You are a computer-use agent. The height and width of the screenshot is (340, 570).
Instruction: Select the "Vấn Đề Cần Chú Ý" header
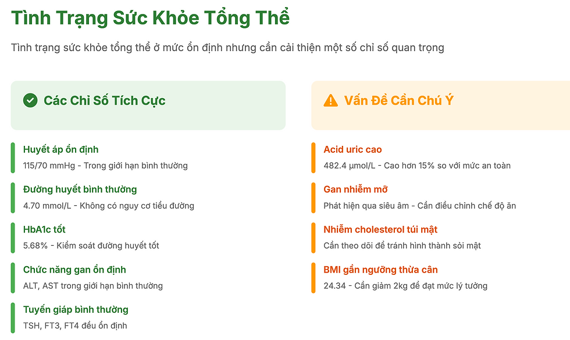[398, 101]
